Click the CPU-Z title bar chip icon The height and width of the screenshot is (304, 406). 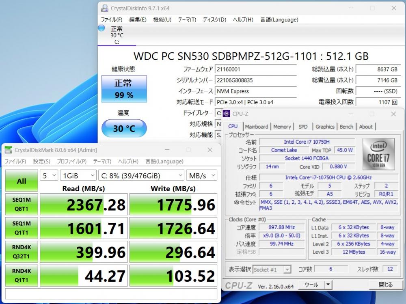227,114
